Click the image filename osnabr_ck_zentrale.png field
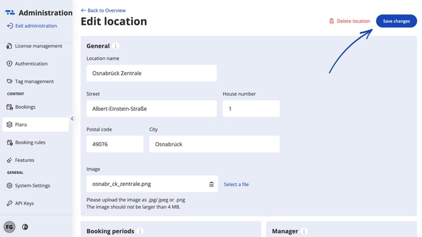 [x=152, y=184]
